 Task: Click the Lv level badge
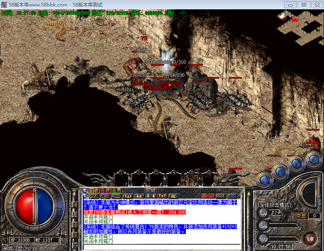[264, 213]
